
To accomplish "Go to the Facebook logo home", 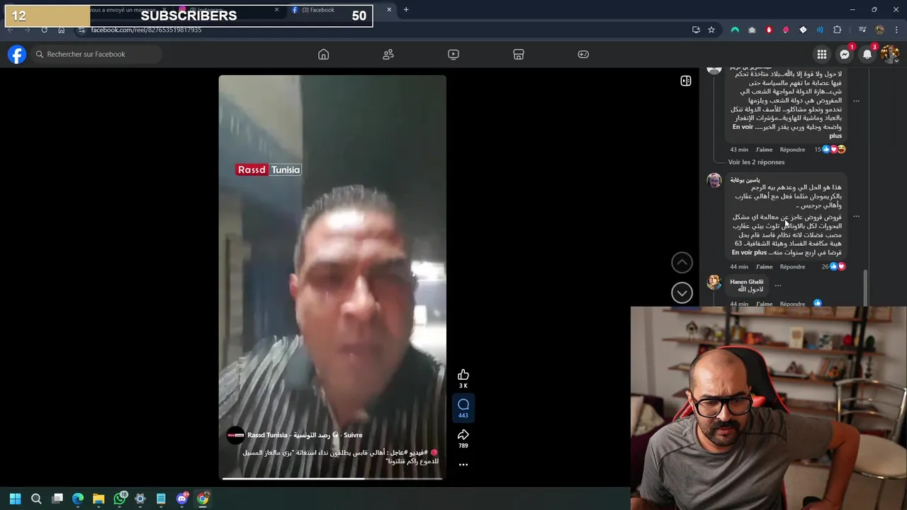I will click(17, 55).
